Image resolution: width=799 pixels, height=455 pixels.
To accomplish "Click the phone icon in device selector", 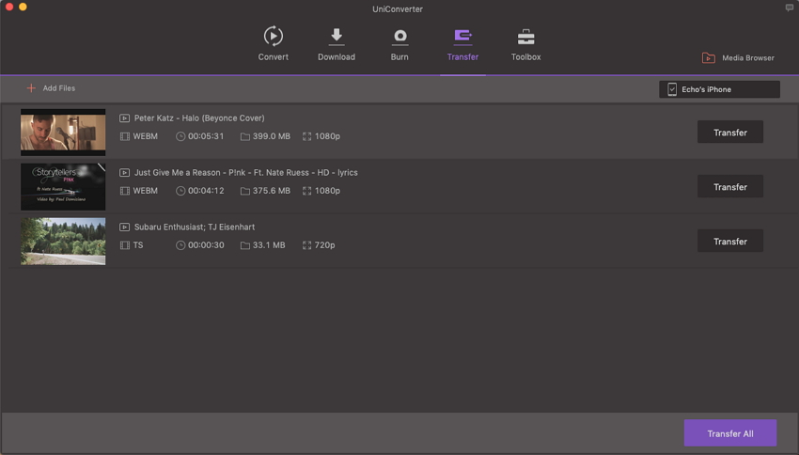I will point(672,89).
